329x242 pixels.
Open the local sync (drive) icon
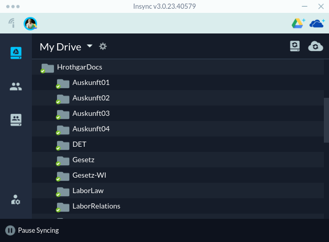[295, 46]
